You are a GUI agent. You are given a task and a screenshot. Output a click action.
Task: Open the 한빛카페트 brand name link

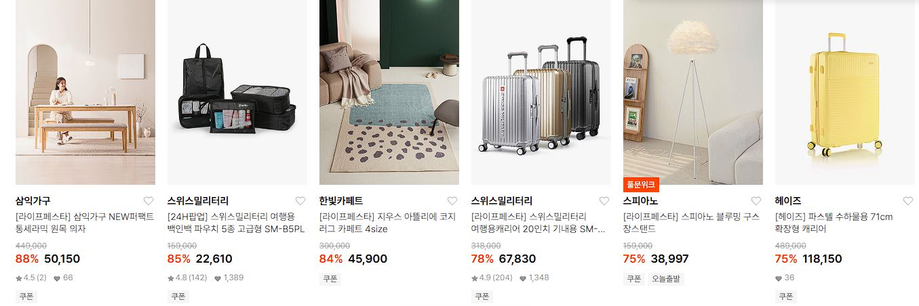341,201
